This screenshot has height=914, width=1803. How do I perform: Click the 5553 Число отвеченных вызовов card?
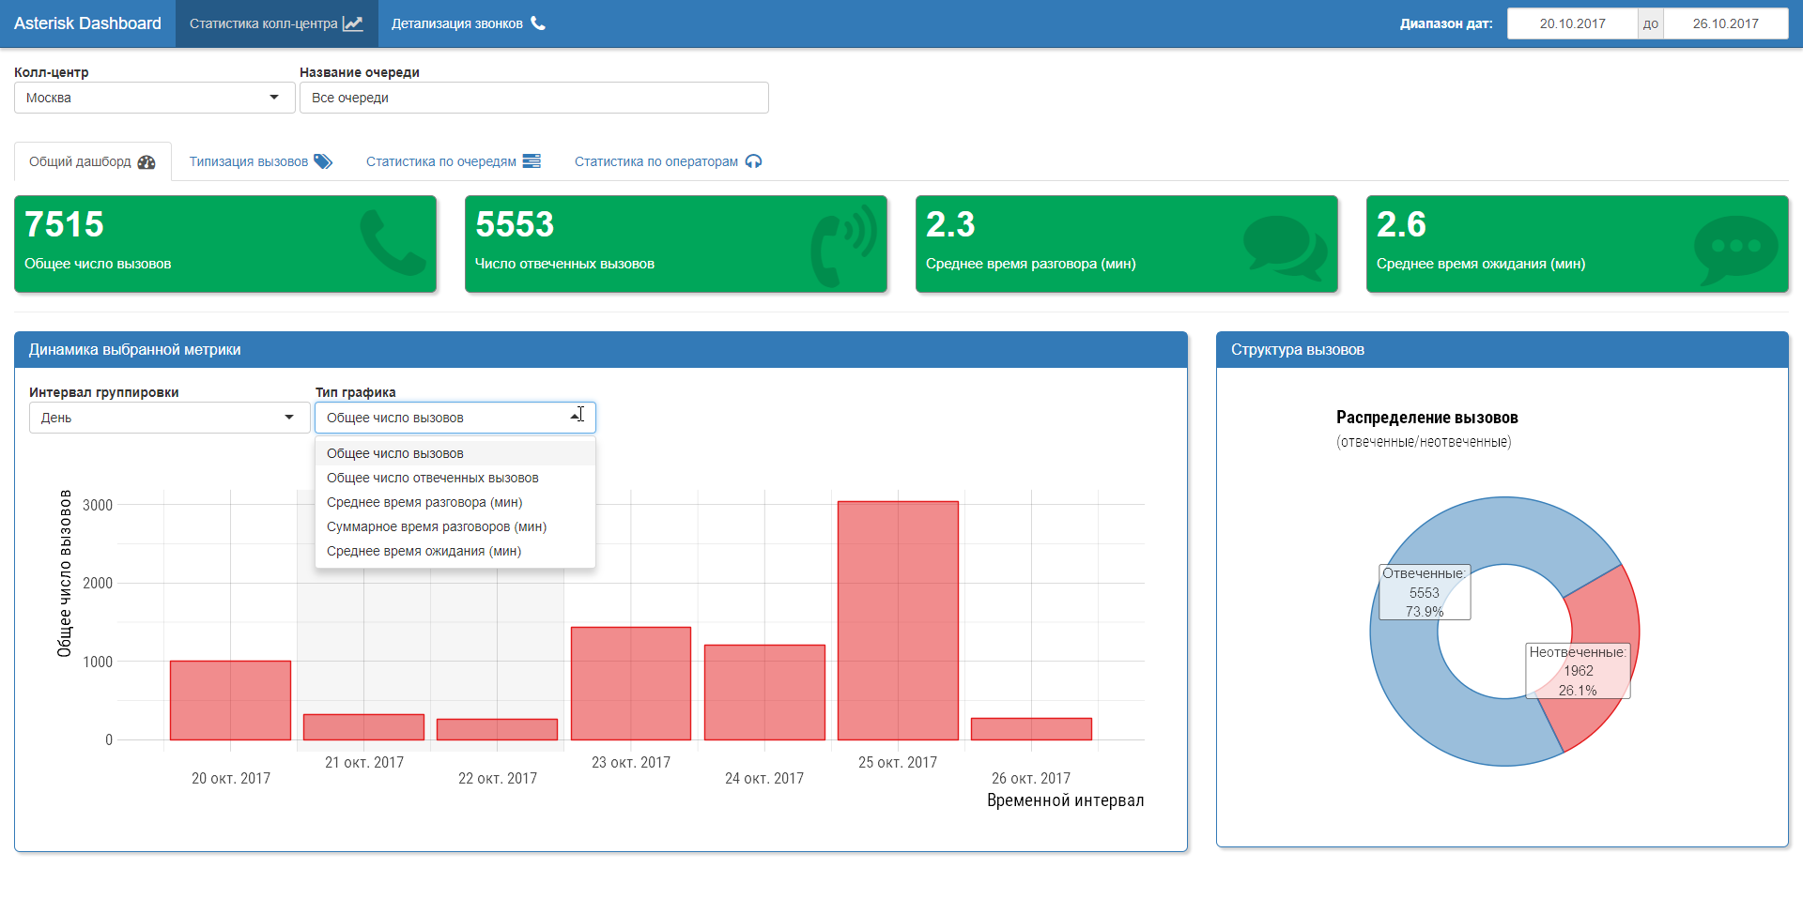[x=676, y=244]
